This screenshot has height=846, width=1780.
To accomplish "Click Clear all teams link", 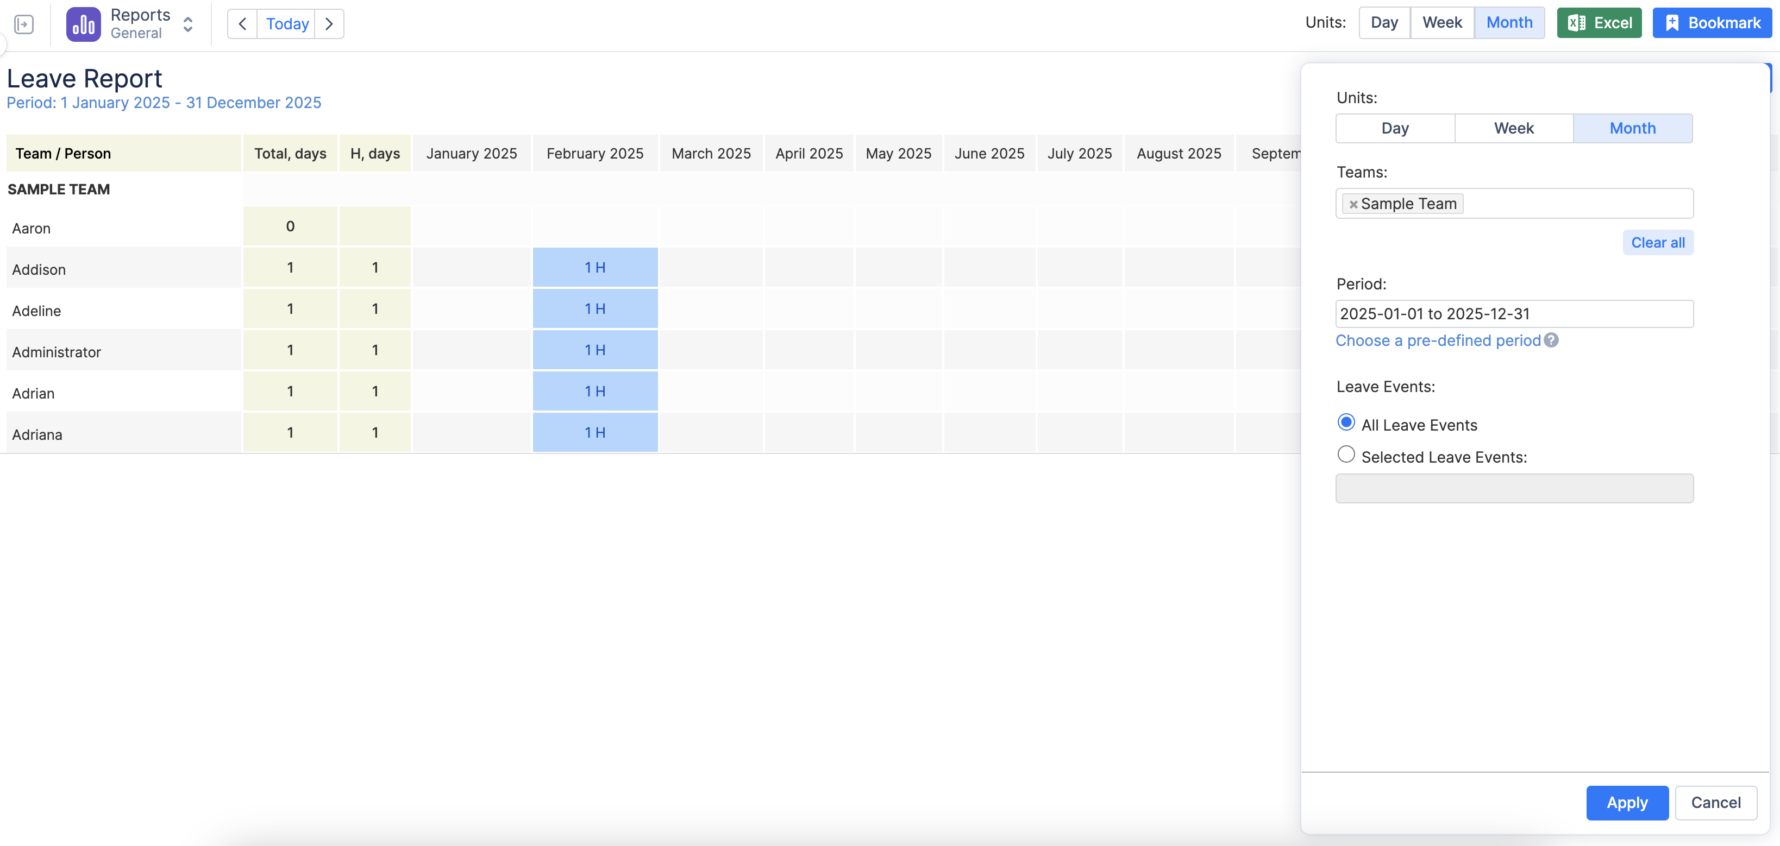I will (x=1657, y=242).
